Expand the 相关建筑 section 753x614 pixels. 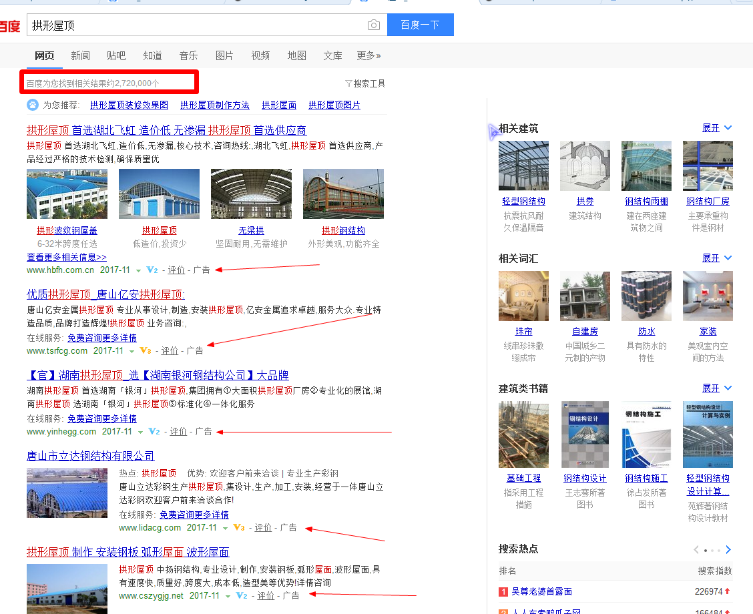point(717,127)
